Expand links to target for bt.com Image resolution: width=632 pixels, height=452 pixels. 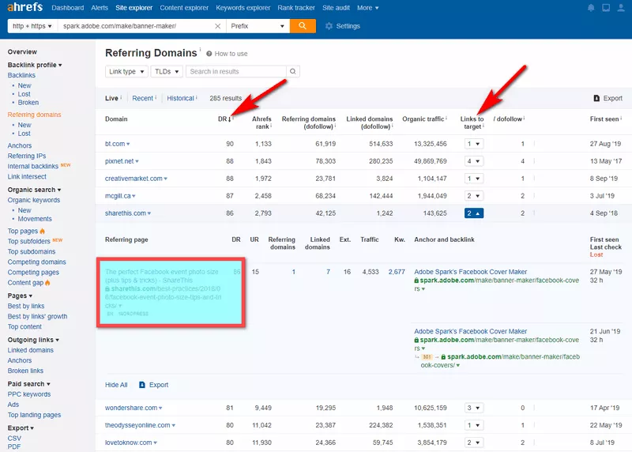tap(473, 144)
